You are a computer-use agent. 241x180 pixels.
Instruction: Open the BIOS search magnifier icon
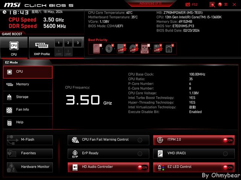212,5
